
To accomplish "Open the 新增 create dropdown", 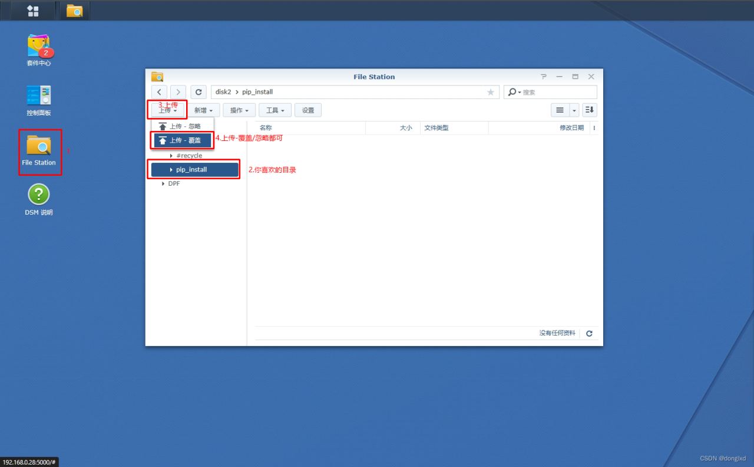I will pyautogui.click(x=203, y=110).
